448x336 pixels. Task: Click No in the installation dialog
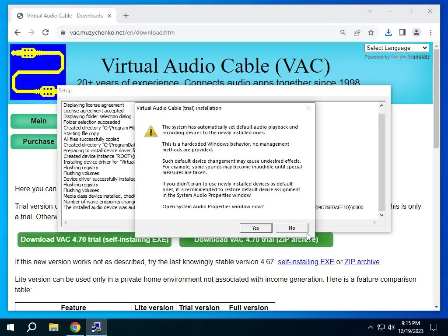(292, 228)
